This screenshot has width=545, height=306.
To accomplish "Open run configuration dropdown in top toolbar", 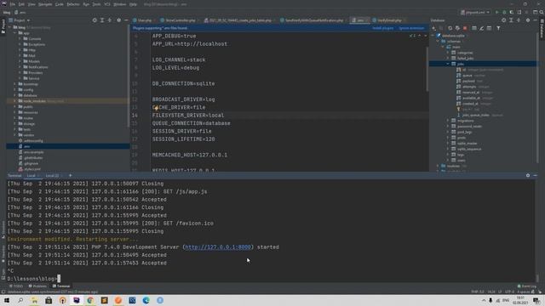I will (x=475, y=12).
